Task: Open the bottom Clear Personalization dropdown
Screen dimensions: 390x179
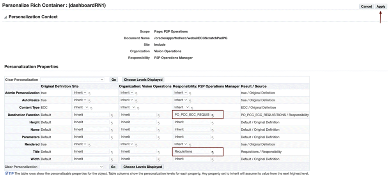Action: pyautogui.click(x=73, y=167)
